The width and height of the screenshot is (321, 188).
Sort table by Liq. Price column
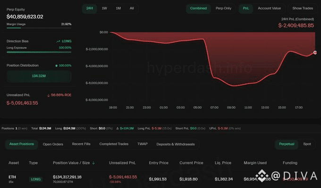click(x=223, y=163)
